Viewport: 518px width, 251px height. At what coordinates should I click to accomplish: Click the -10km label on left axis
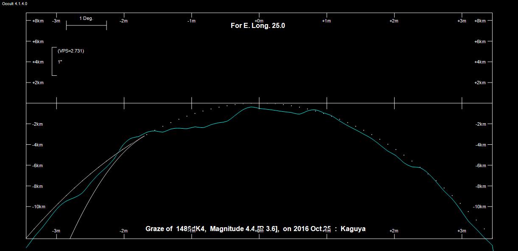coord(39,207)
